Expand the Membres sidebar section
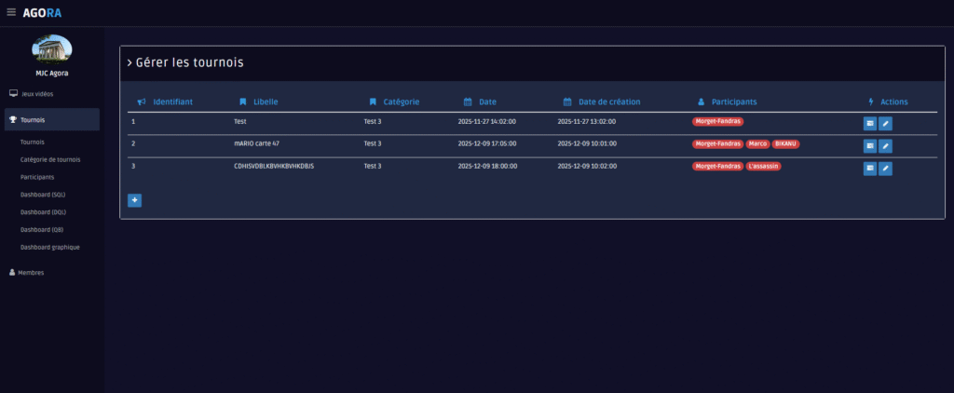This screenshot has width=954, height=393. [31, 272]
